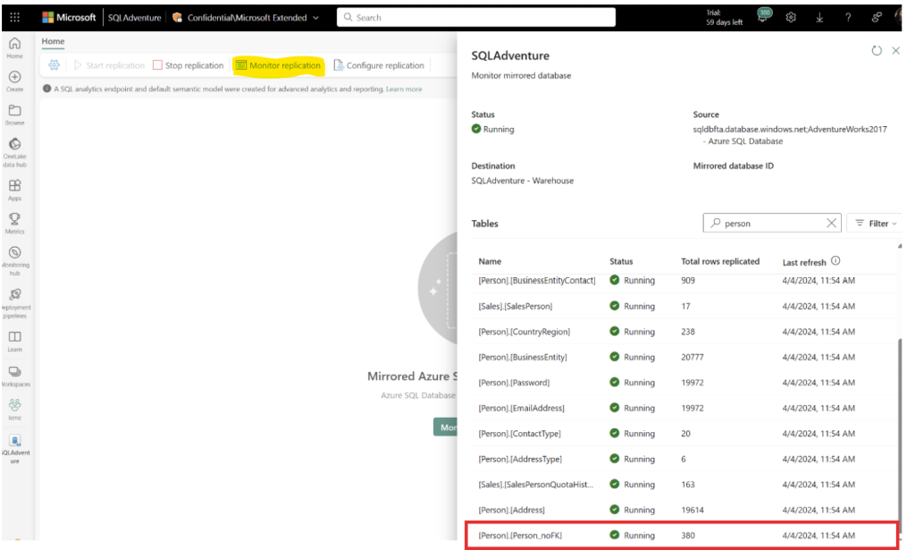Select the [Person].[BusinessEntity] row

point(684,357)
